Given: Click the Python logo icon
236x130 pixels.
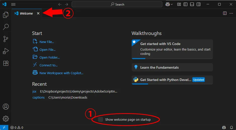Looking at the screenshot, I should click(136, 79).
